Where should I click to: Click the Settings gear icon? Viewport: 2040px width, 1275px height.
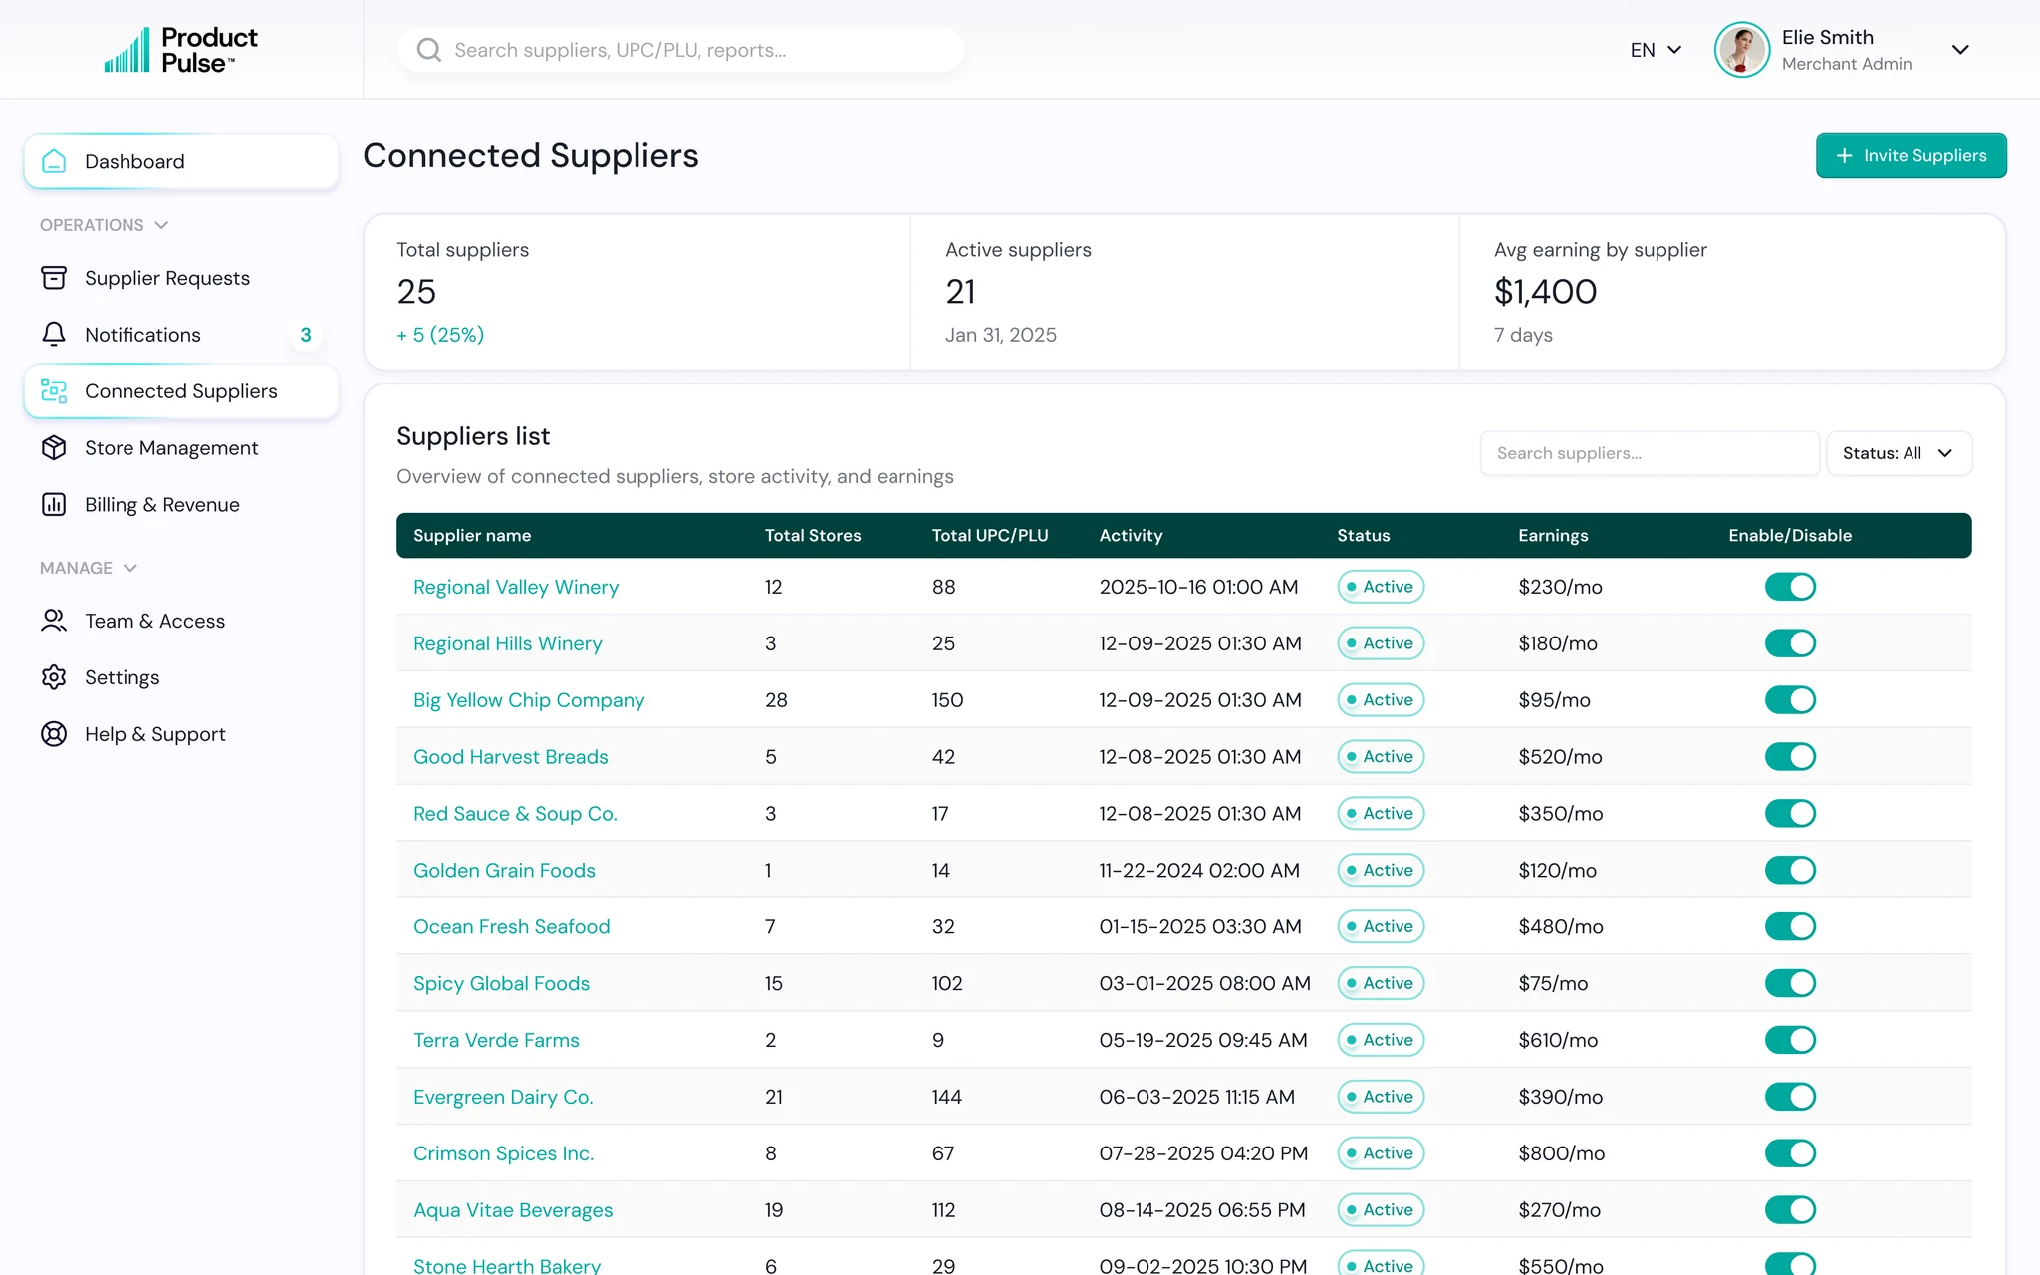54,677
